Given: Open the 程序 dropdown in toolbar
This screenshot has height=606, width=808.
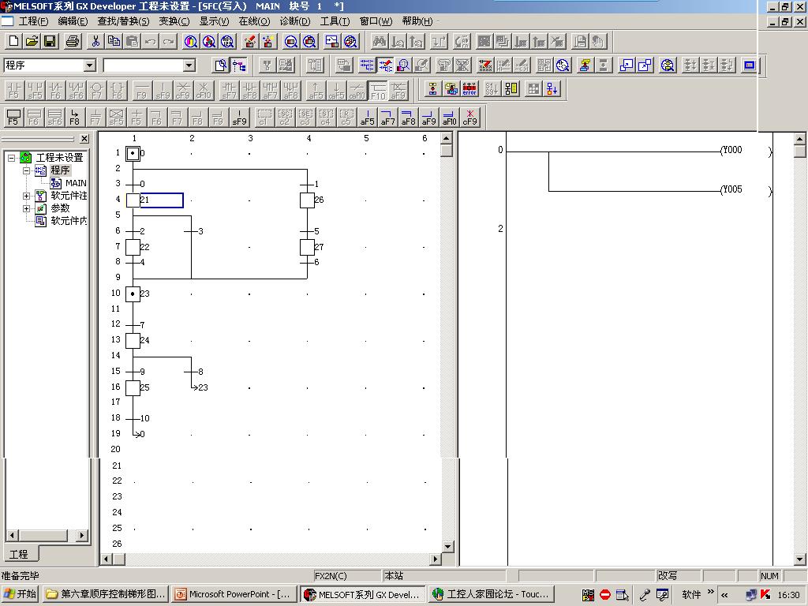Looking at the screenshot, I should 89,65.
